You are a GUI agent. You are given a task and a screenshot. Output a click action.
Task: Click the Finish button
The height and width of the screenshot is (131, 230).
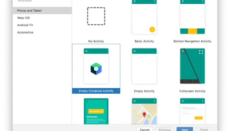(x=204, y=129)
